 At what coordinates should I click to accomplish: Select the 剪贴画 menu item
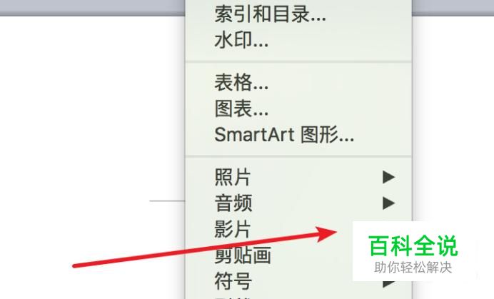[243, 255]
